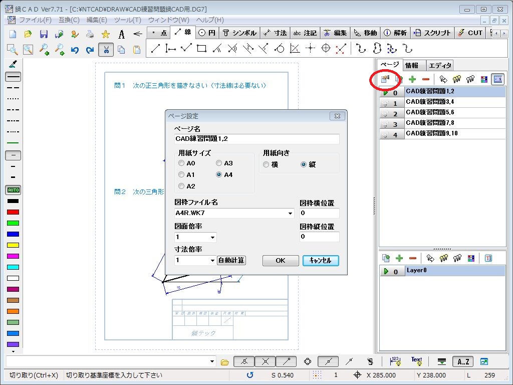Select the A3 paper size
Viewport: 513px width, 385px height.
pyautogui.click(x=224, y=163)
